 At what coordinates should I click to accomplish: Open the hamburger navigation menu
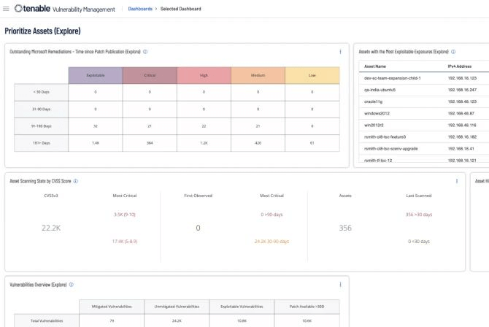coord(6,9)
